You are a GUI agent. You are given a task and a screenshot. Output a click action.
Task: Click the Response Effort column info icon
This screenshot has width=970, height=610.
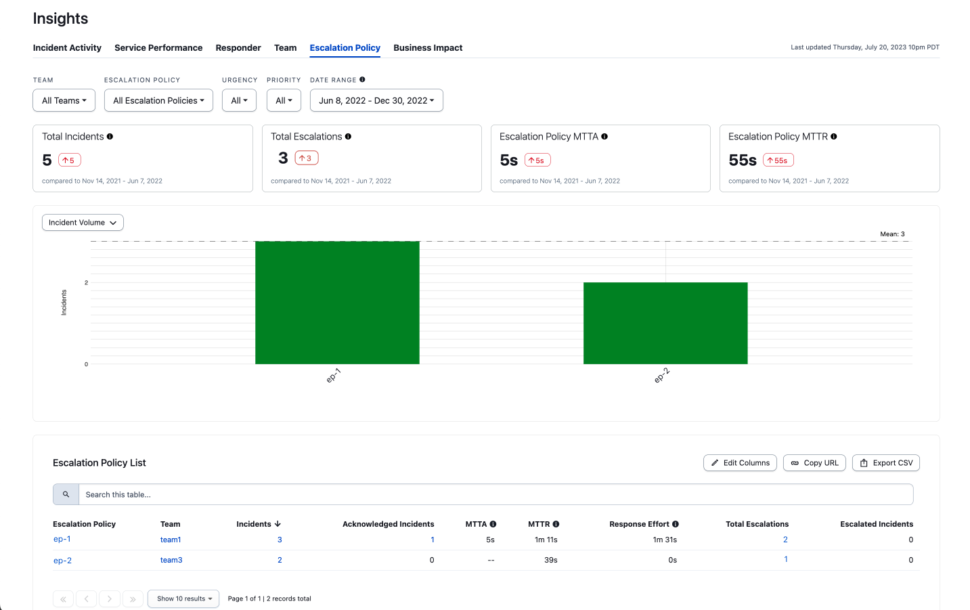(676, 524)
